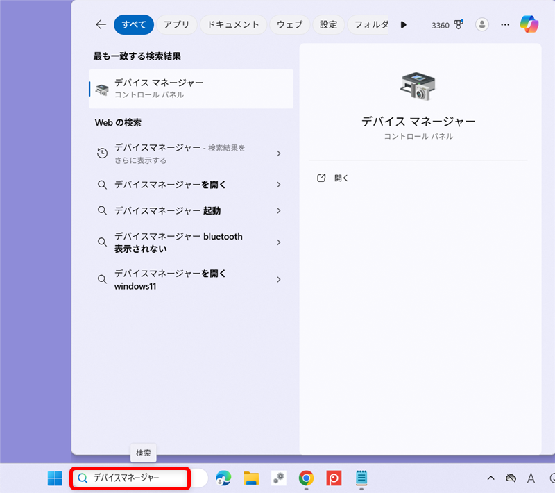Open your account profile icon in search

[482, 25]
